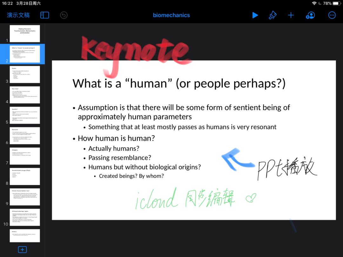Open the Format paintbrush panel
Viewport: 343px width, 257px height.
click(272, 15)
